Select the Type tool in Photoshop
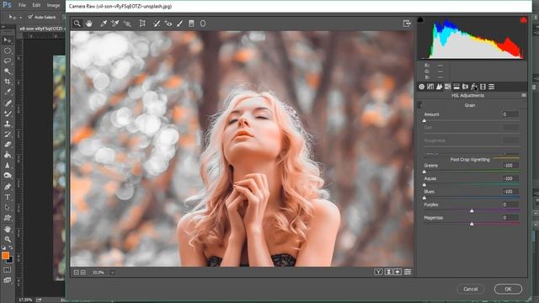This screenshot has height=303, width=539. click(8, 197)
